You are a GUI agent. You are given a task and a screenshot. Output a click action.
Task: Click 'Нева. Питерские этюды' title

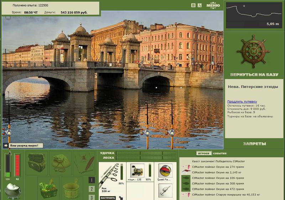pyautogui.click(x=253, y=87)
